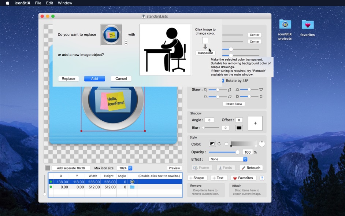
Task: Click the Retouch pencil button
Action: pos(251,168)
